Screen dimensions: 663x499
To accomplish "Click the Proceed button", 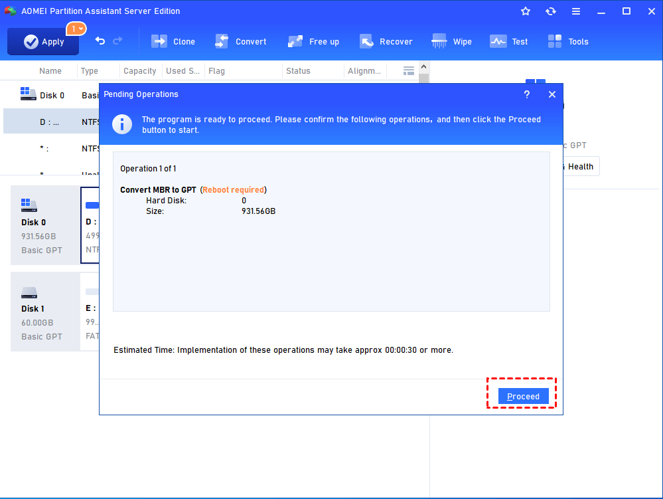I will tap(524, 396).
